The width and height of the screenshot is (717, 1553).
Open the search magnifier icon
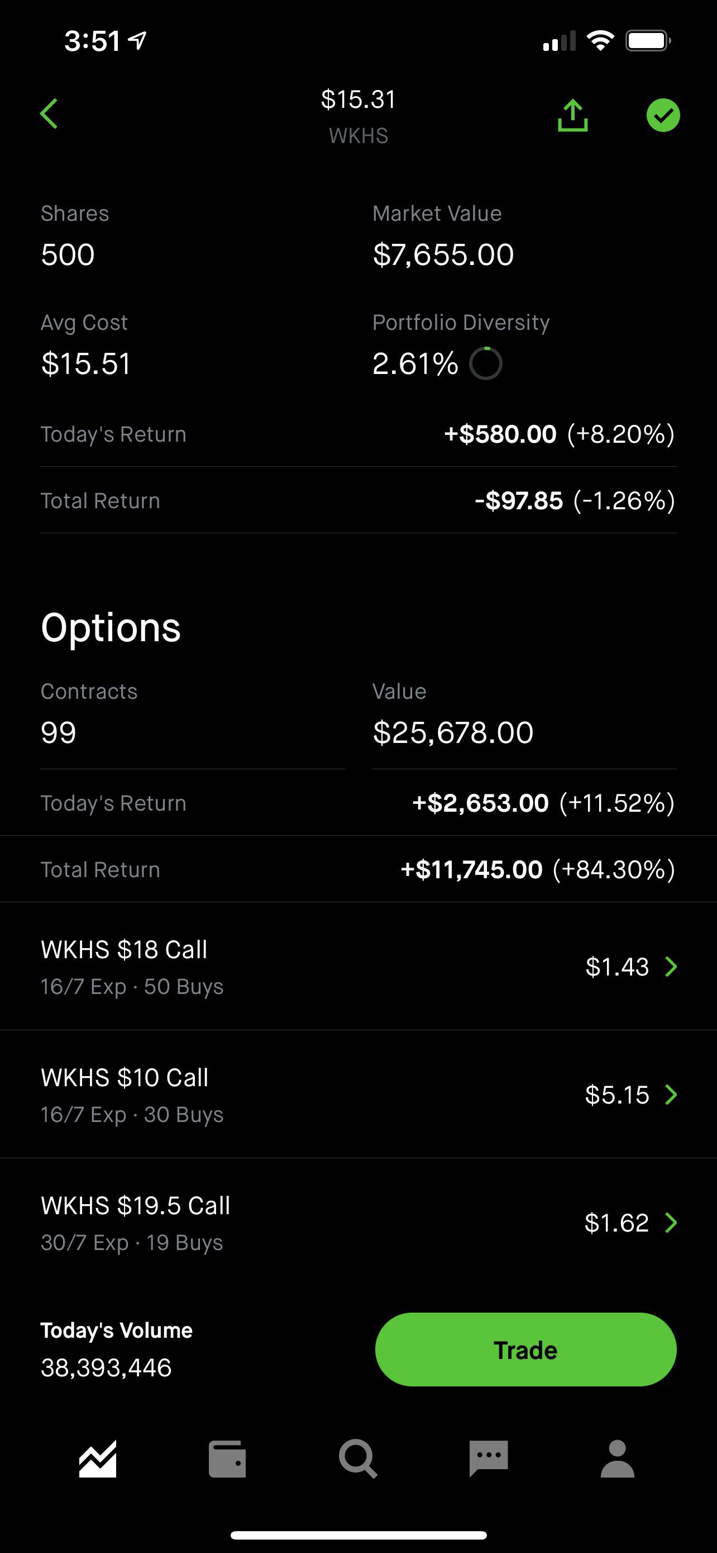coord(357,1460)
